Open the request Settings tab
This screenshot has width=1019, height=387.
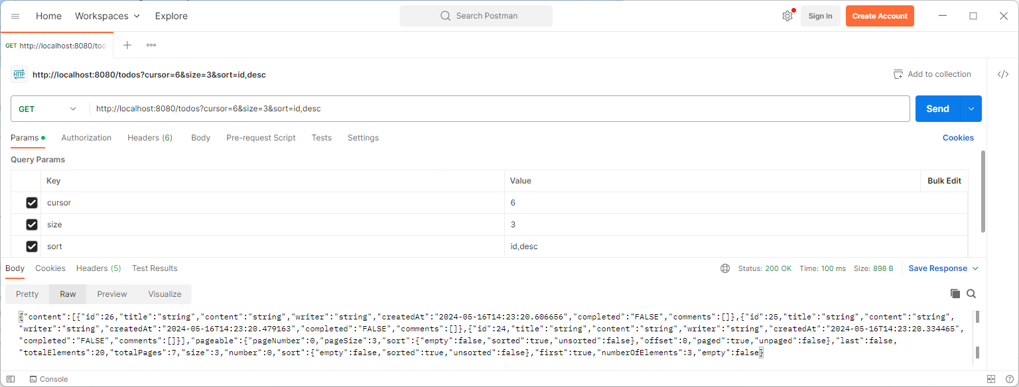pyautogui.click(x=363, y=138)
